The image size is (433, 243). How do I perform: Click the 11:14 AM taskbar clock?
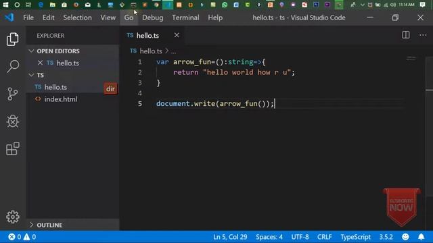[x=407, y=5]
